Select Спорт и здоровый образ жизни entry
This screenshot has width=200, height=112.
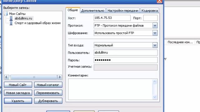(x=37, y=23)
